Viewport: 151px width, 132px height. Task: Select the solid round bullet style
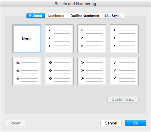point(59,39)
